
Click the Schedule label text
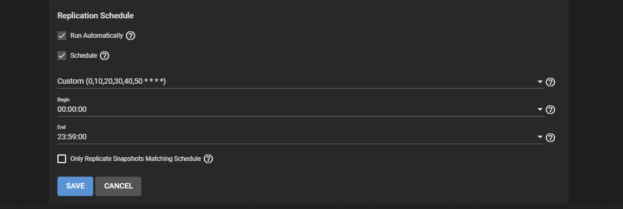coord(83,56)
